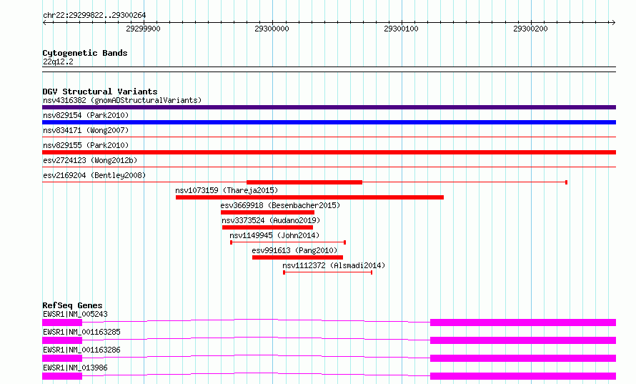
Task: Click the esv3669918 (Besenbacher2015) label
Action: 280,205
